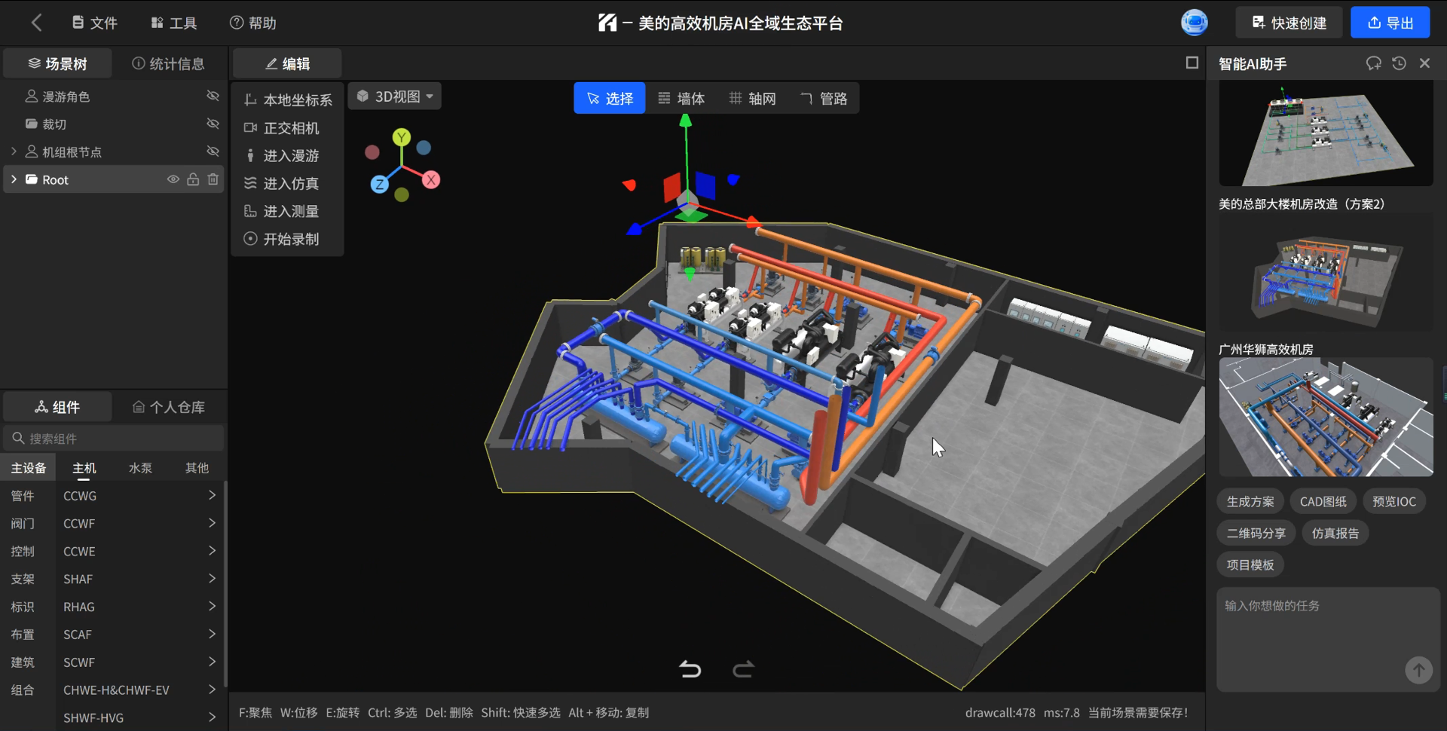Activate the 选择 selection tool

610,99
